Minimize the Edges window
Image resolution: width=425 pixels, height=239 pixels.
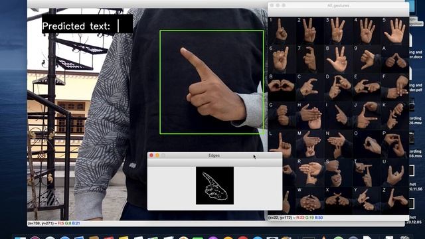click(157, 155)
